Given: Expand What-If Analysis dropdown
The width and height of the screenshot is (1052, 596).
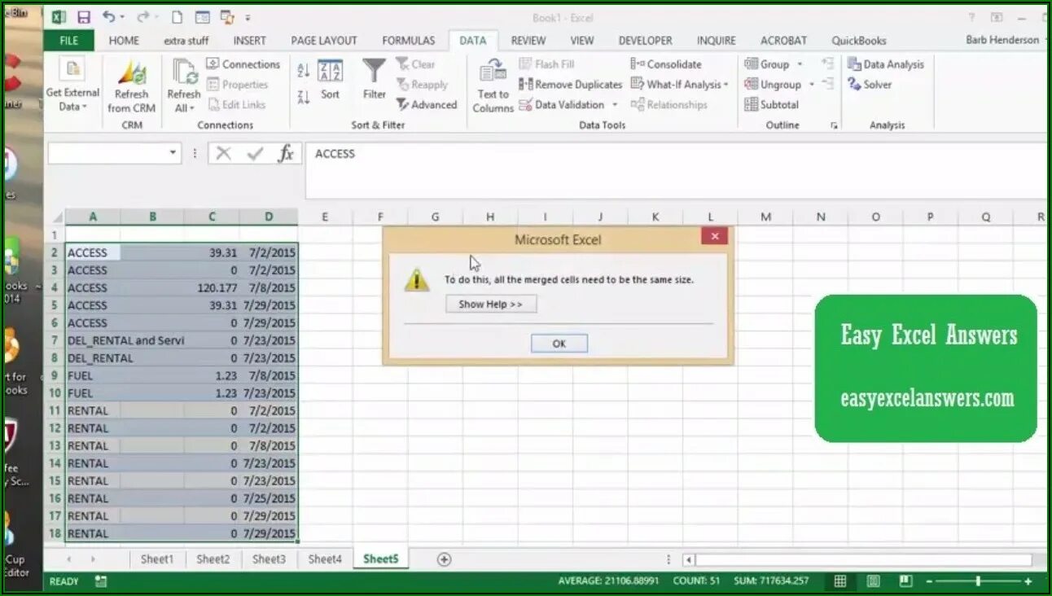Looking at the screenshot, I should (725, 85).
